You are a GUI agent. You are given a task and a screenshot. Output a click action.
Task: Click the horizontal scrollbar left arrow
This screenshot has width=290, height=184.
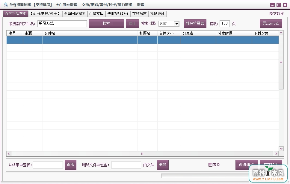(x=9, y=153)
